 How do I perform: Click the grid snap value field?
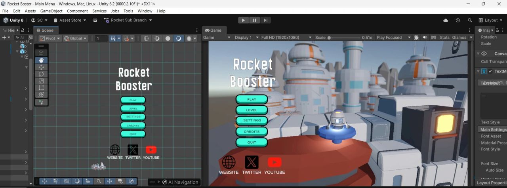click(101, 38)
